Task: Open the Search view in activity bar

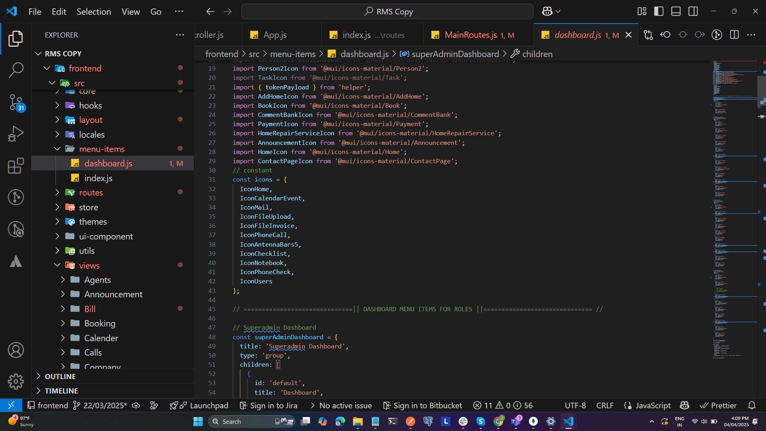Action: click(16, 70)
